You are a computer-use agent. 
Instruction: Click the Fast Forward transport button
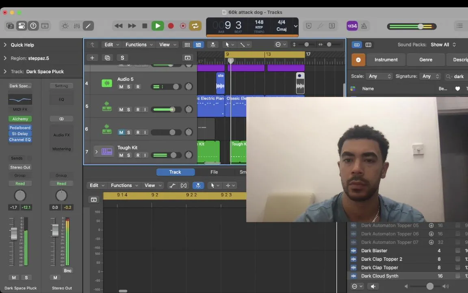pos(132,26)
